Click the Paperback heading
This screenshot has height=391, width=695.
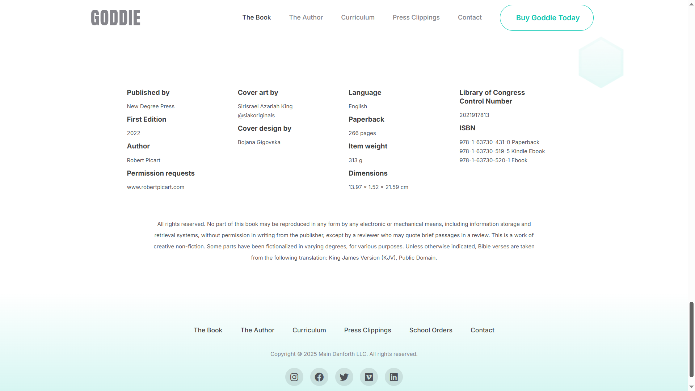tap(366, 119)
